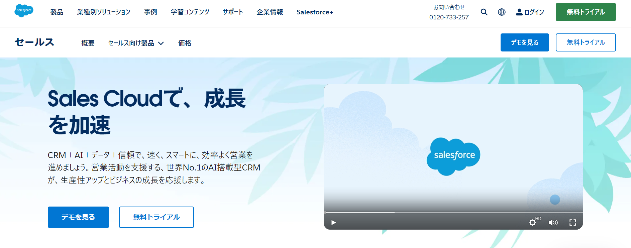Open the 業種別ソリューション menu
This screenshot has width=631, height=248.
click(x=104, y=12)
